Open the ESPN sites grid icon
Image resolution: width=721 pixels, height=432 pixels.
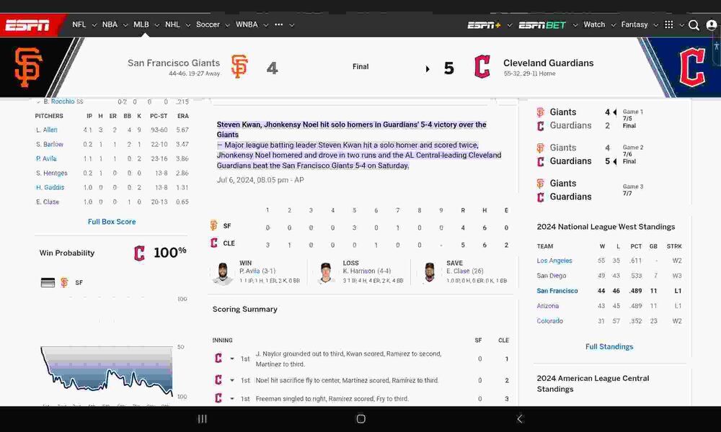(x=669, y=24)
